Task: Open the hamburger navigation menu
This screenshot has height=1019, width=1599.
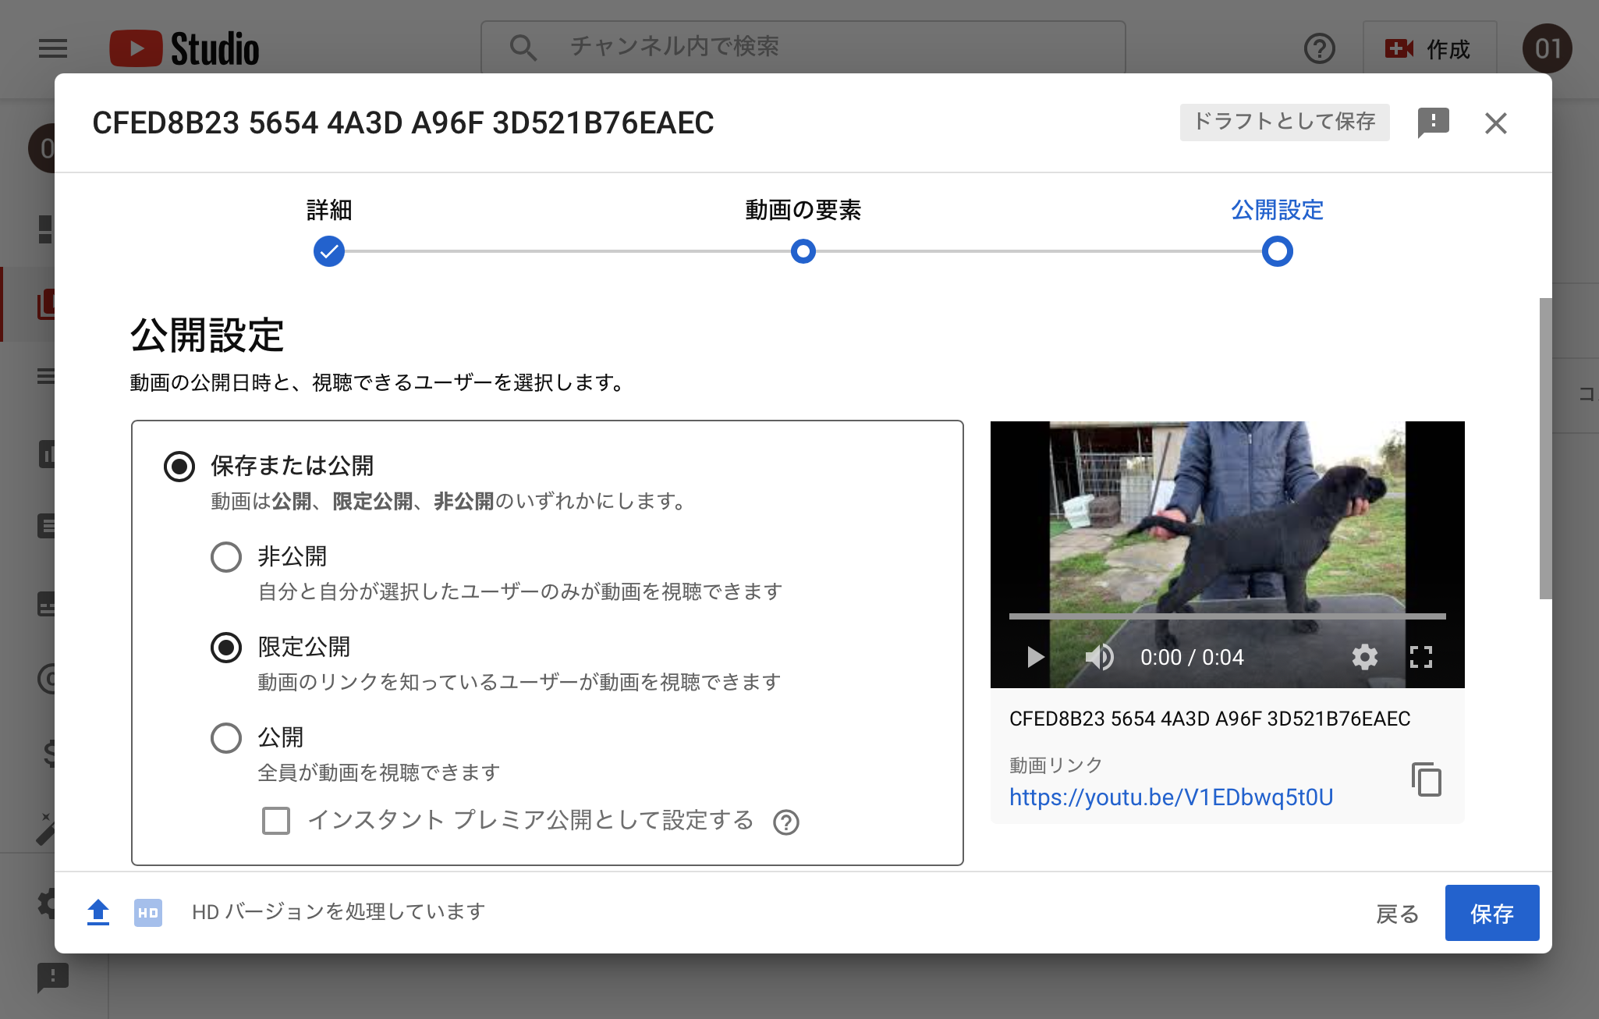Action: point(53,48)
